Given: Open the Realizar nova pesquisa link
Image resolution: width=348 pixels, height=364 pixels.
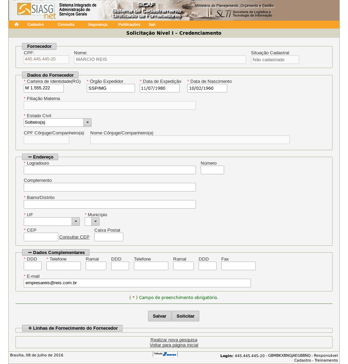Looking at the screenshot, I should (174, 340).
